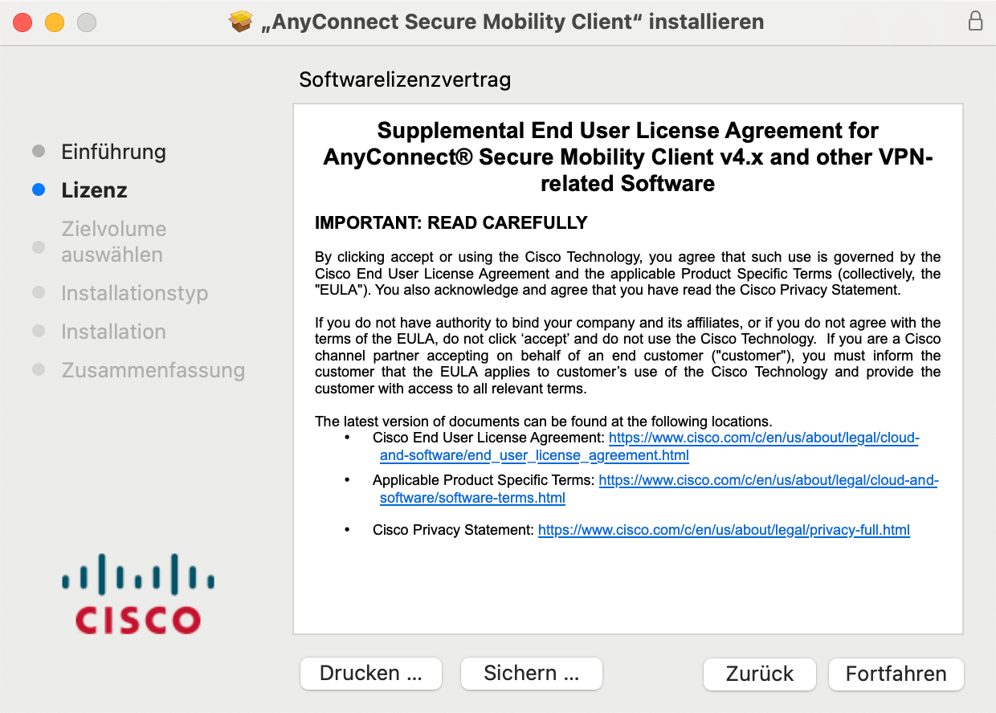Click the IMPORTANT: READ CAREFULLY text
This screenshot has width=996, height=713.
point(451,222)
